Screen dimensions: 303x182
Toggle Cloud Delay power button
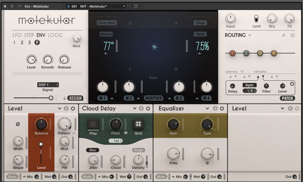(148, 109)
